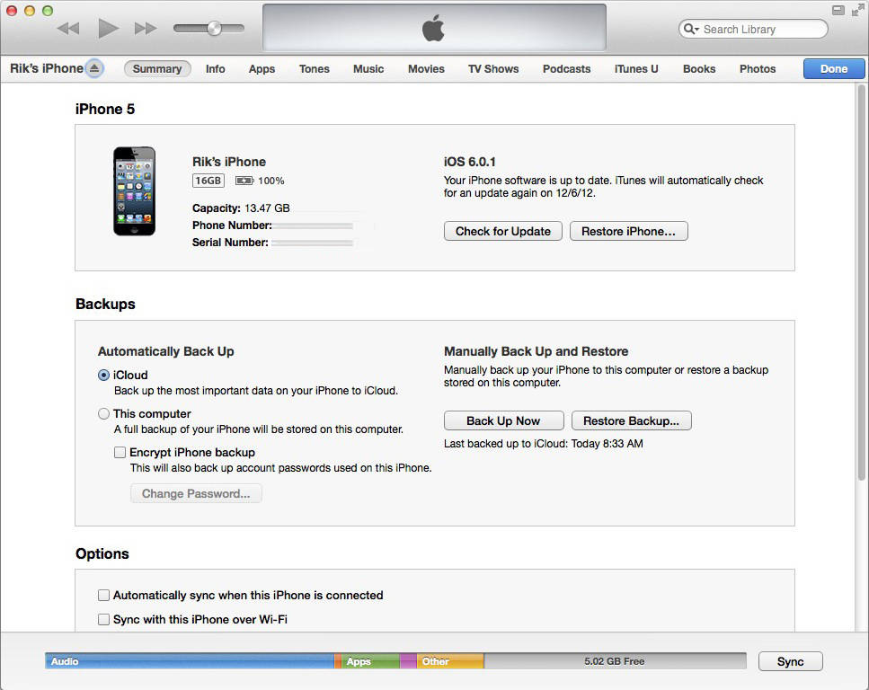Open the Music tab

368,68
